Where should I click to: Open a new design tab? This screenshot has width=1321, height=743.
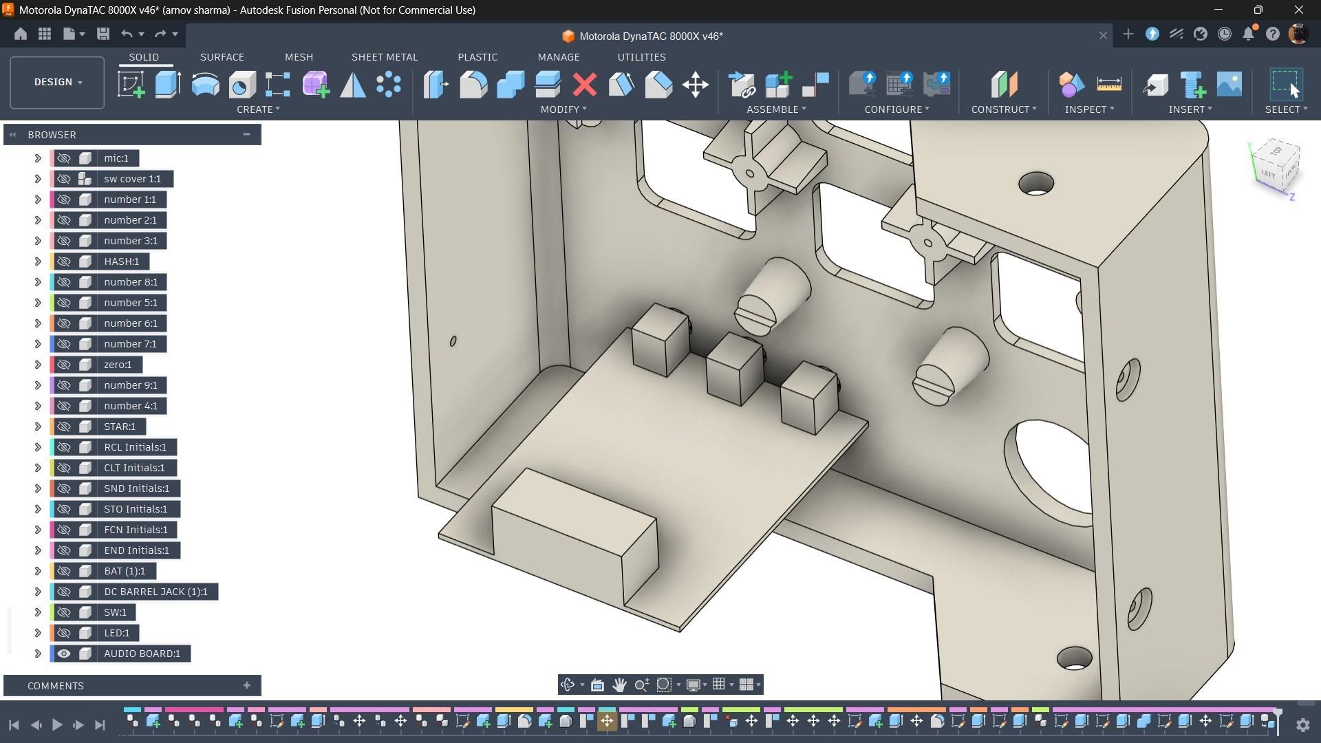click(x=1128, y=34)
